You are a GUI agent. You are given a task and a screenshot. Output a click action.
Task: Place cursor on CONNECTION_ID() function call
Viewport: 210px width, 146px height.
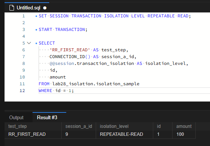click(x=70, y=57)
